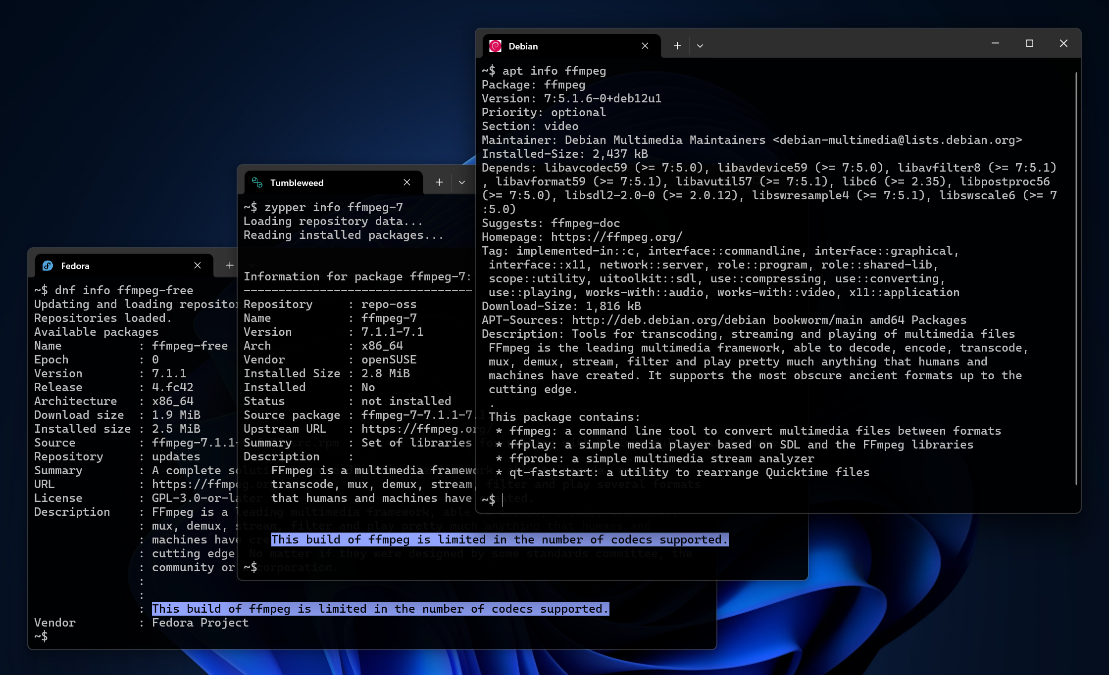Click 'Fedora Project' vendor value
The width and height of the screenshot is (1109, 675).
point(200,623)
